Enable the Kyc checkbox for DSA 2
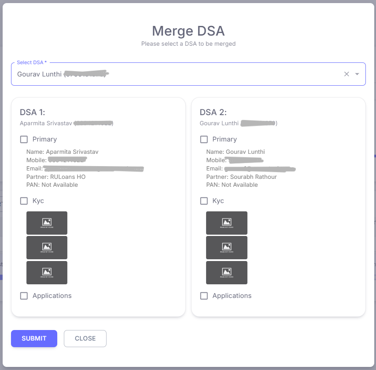Image resolution: width=376 pixels, height=370 pixels. (x=204, y=201)
